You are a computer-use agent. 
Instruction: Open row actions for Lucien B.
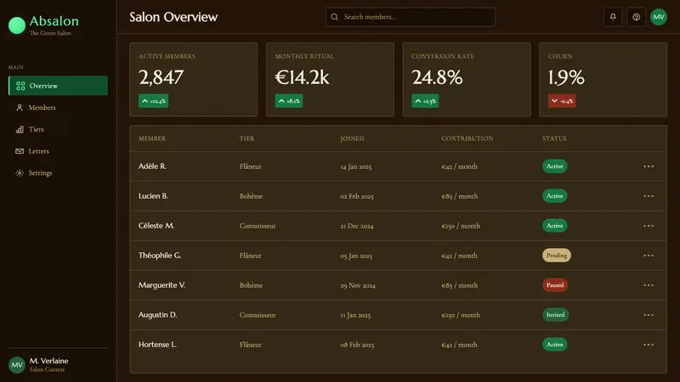(649, 196)
